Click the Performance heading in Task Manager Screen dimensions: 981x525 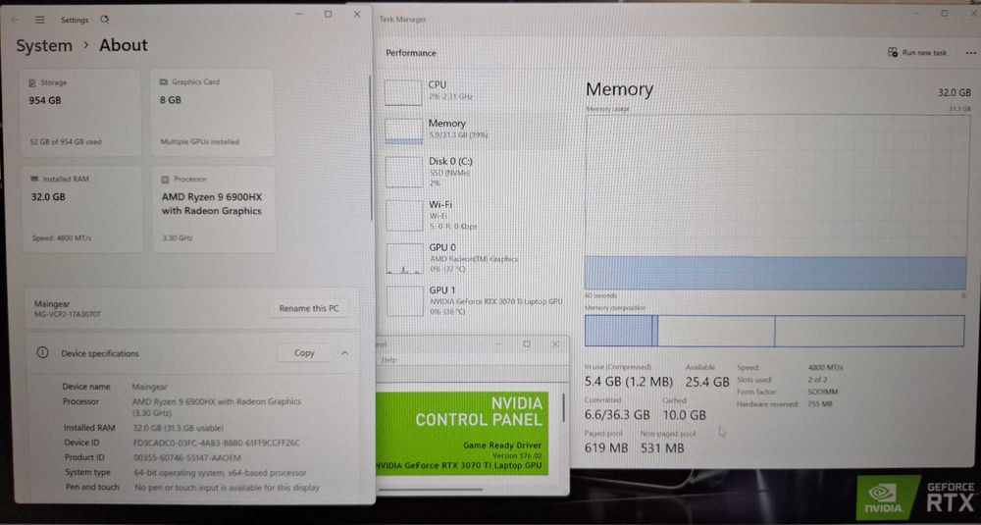[x=411, y=53]
